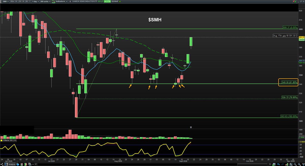Click the Indicators chart icon
The height and width of the screenshot is (166, 305).
coord(54,2)
